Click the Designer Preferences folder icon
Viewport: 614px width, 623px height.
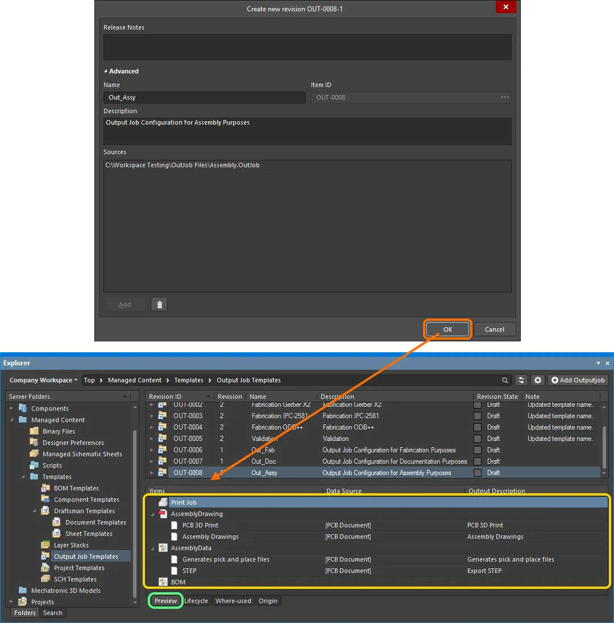tap(34, 442)
